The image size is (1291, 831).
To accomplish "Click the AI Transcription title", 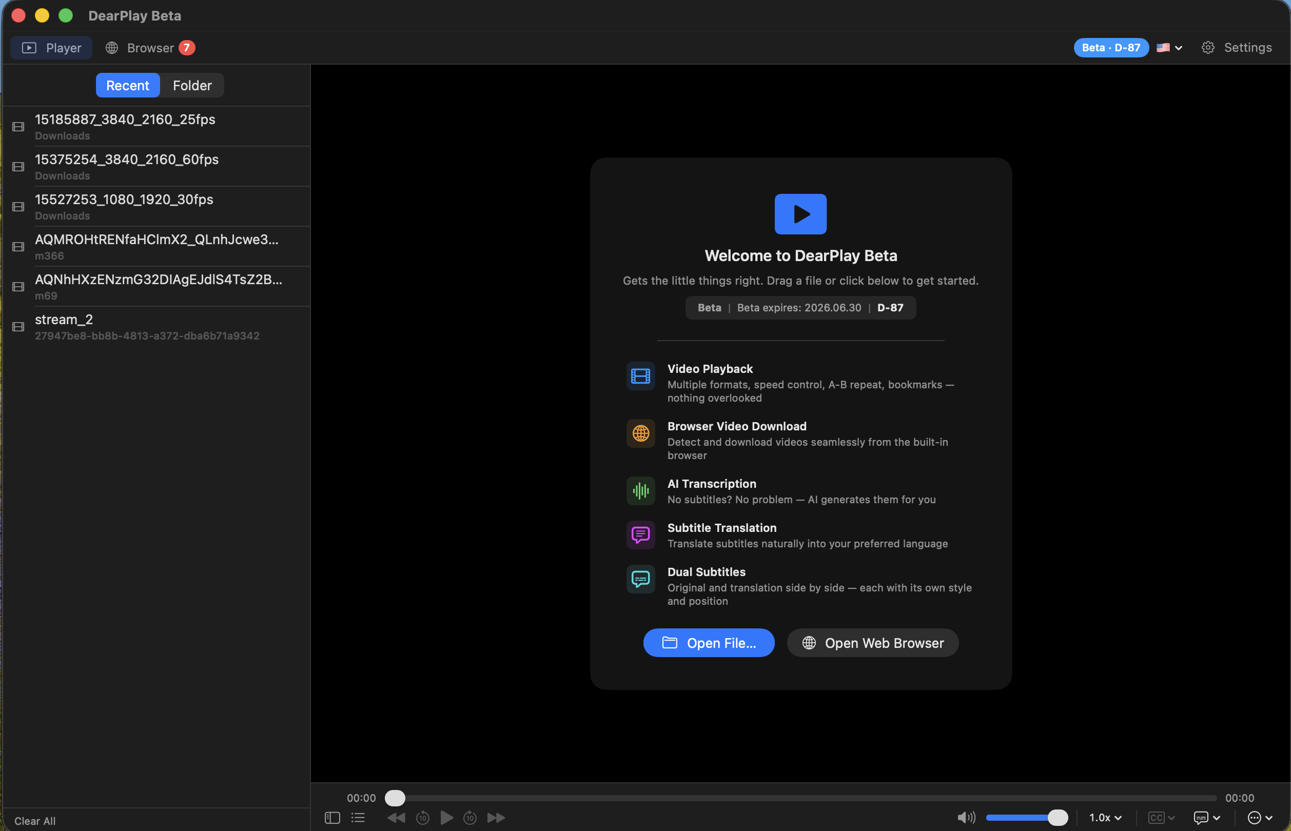I will point(711,484).
